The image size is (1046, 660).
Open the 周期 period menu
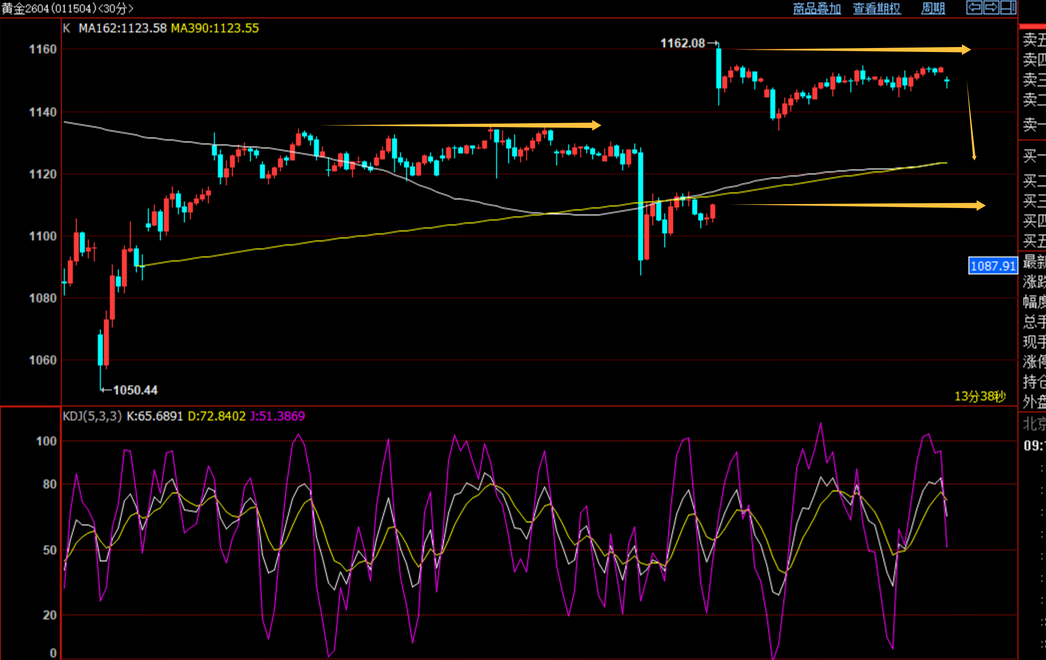point(933,8)
